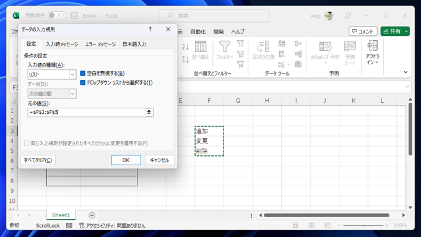Screen dimensions: 421x237
Task: Click the macro record icon in status bar
Action: 69,225
